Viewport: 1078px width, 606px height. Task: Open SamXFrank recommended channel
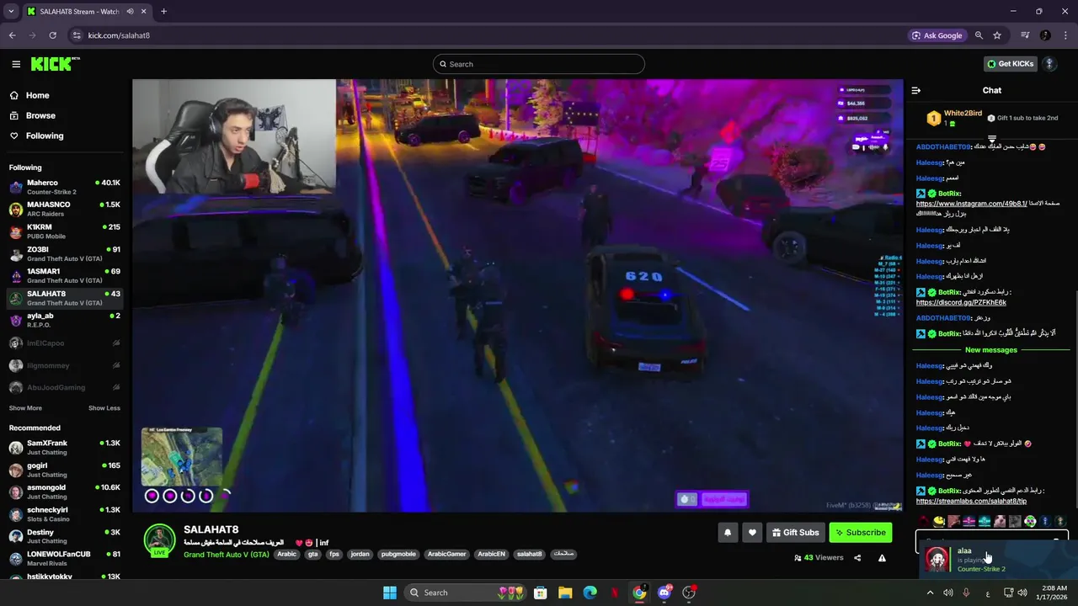[64, 447]
